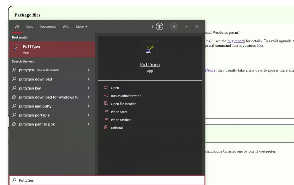The image size is (294, 185).
Task: Click the Run as administrator shield icon
Action: pos(106,96)
